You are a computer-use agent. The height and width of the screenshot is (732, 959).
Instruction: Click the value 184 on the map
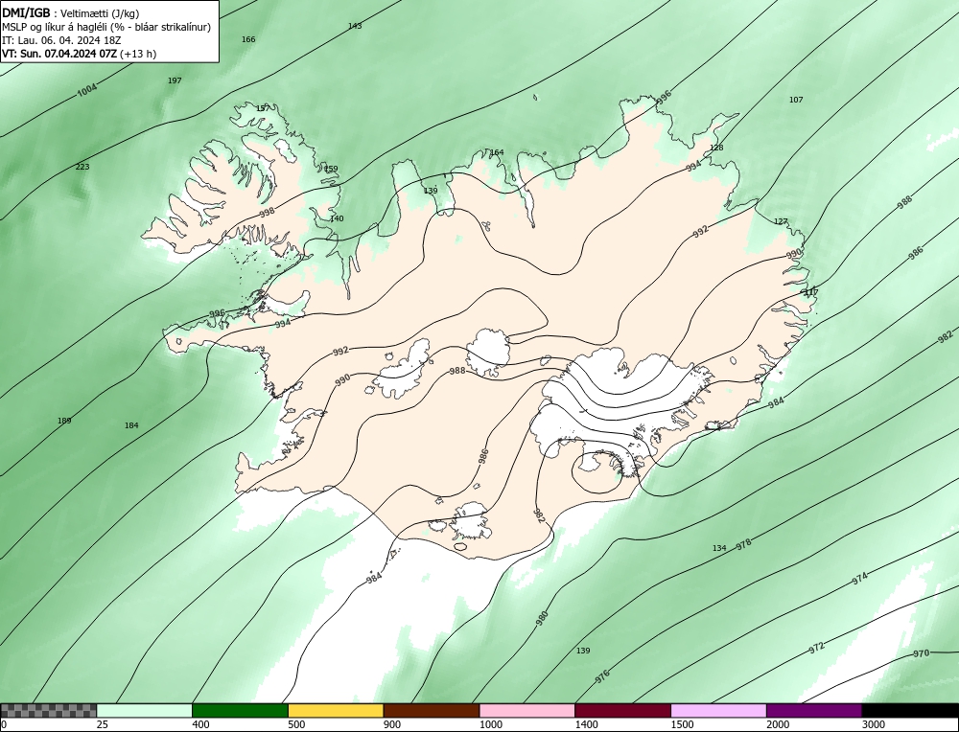131,425
